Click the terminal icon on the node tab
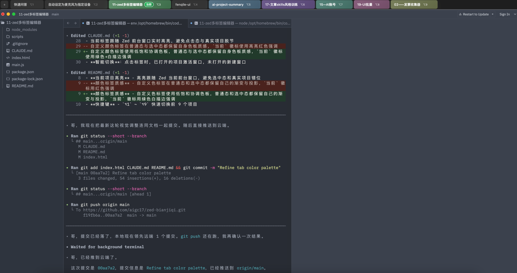Viewport: 517px width, 273px height. coord(196,23)
